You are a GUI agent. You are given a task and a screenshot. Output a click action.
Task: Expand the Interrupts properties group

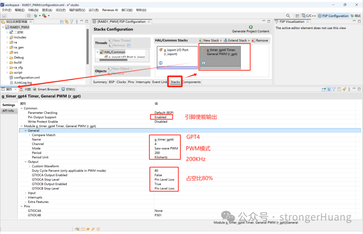click(x=25, y=197)
